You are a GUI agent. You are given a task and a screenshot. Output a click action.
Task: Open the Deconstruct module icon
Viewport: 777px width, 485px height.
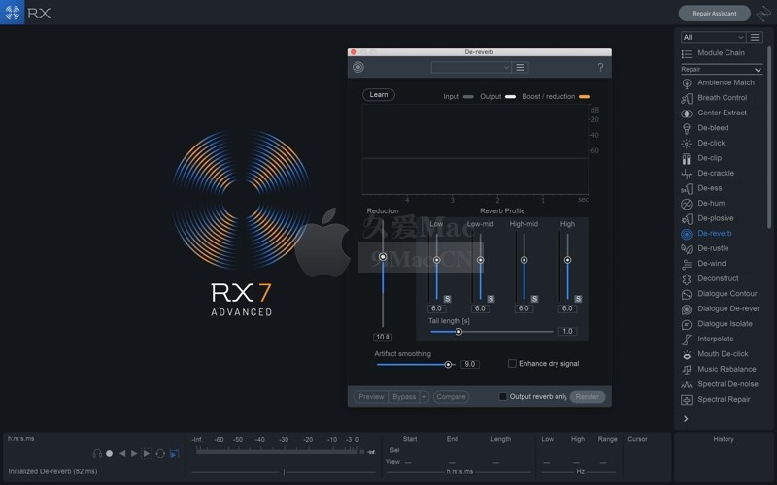687,279
